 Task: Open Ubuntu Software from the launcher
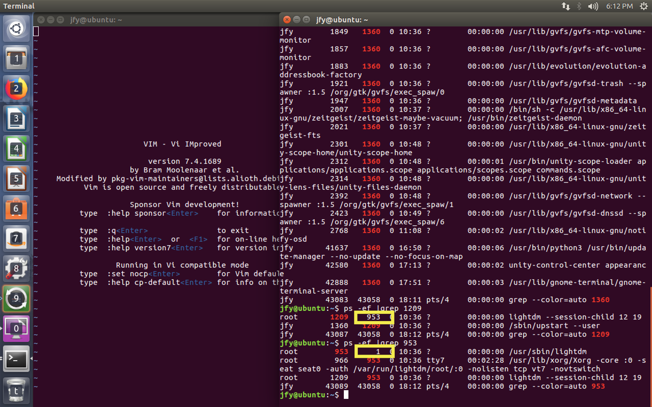[x=16, y=208]
